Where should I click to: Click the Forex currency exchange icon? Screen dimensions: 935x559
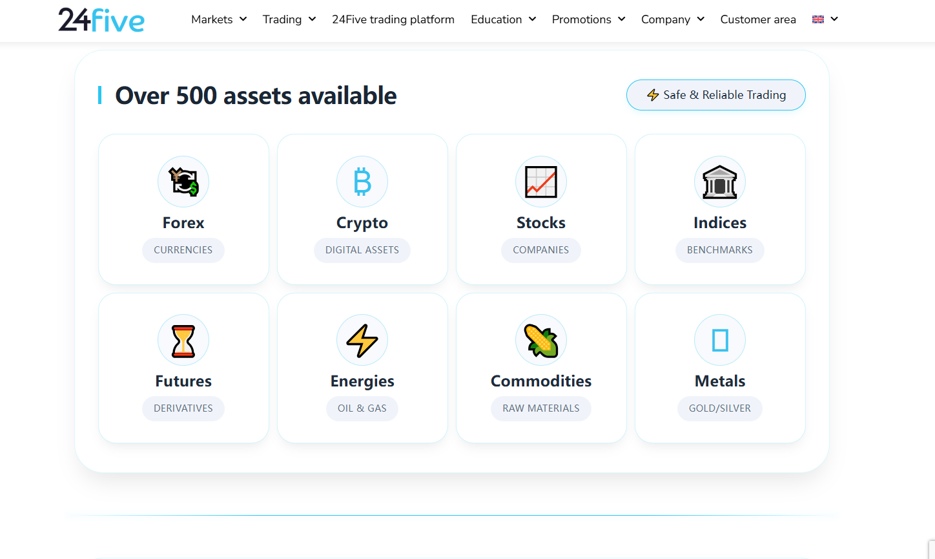coord(183,182)
